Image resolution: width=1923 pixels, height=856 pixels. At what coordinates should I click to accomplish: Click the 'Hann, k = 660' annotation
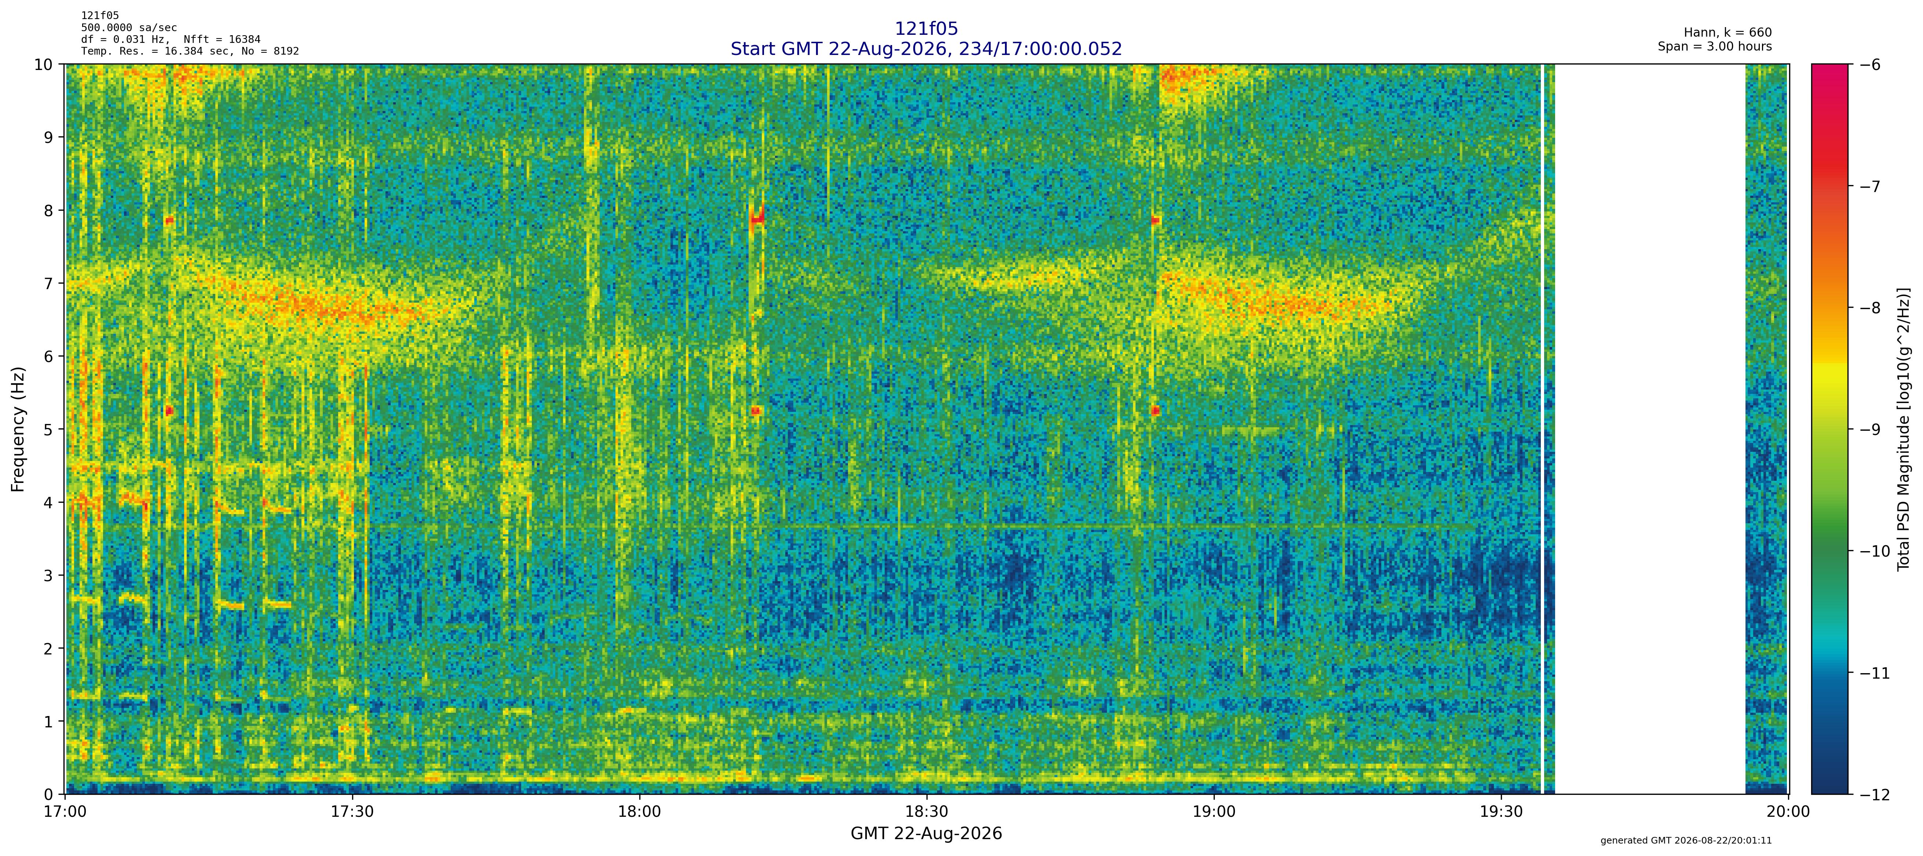[x=1728, y=33]
